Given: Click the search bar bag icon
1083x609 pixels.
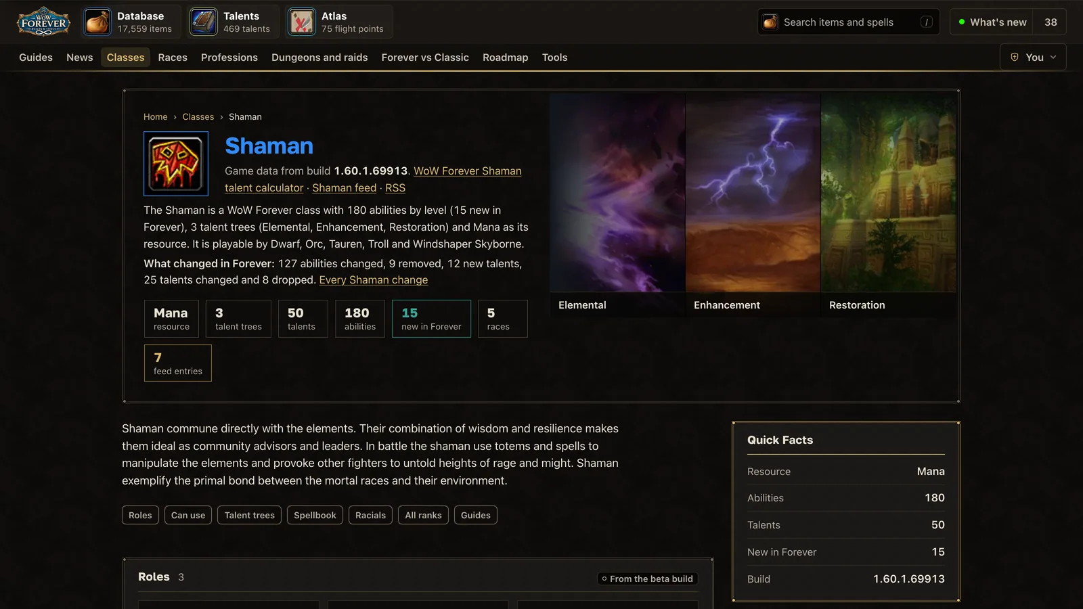Looking at the screenshot, I should [x=770, y=22].
